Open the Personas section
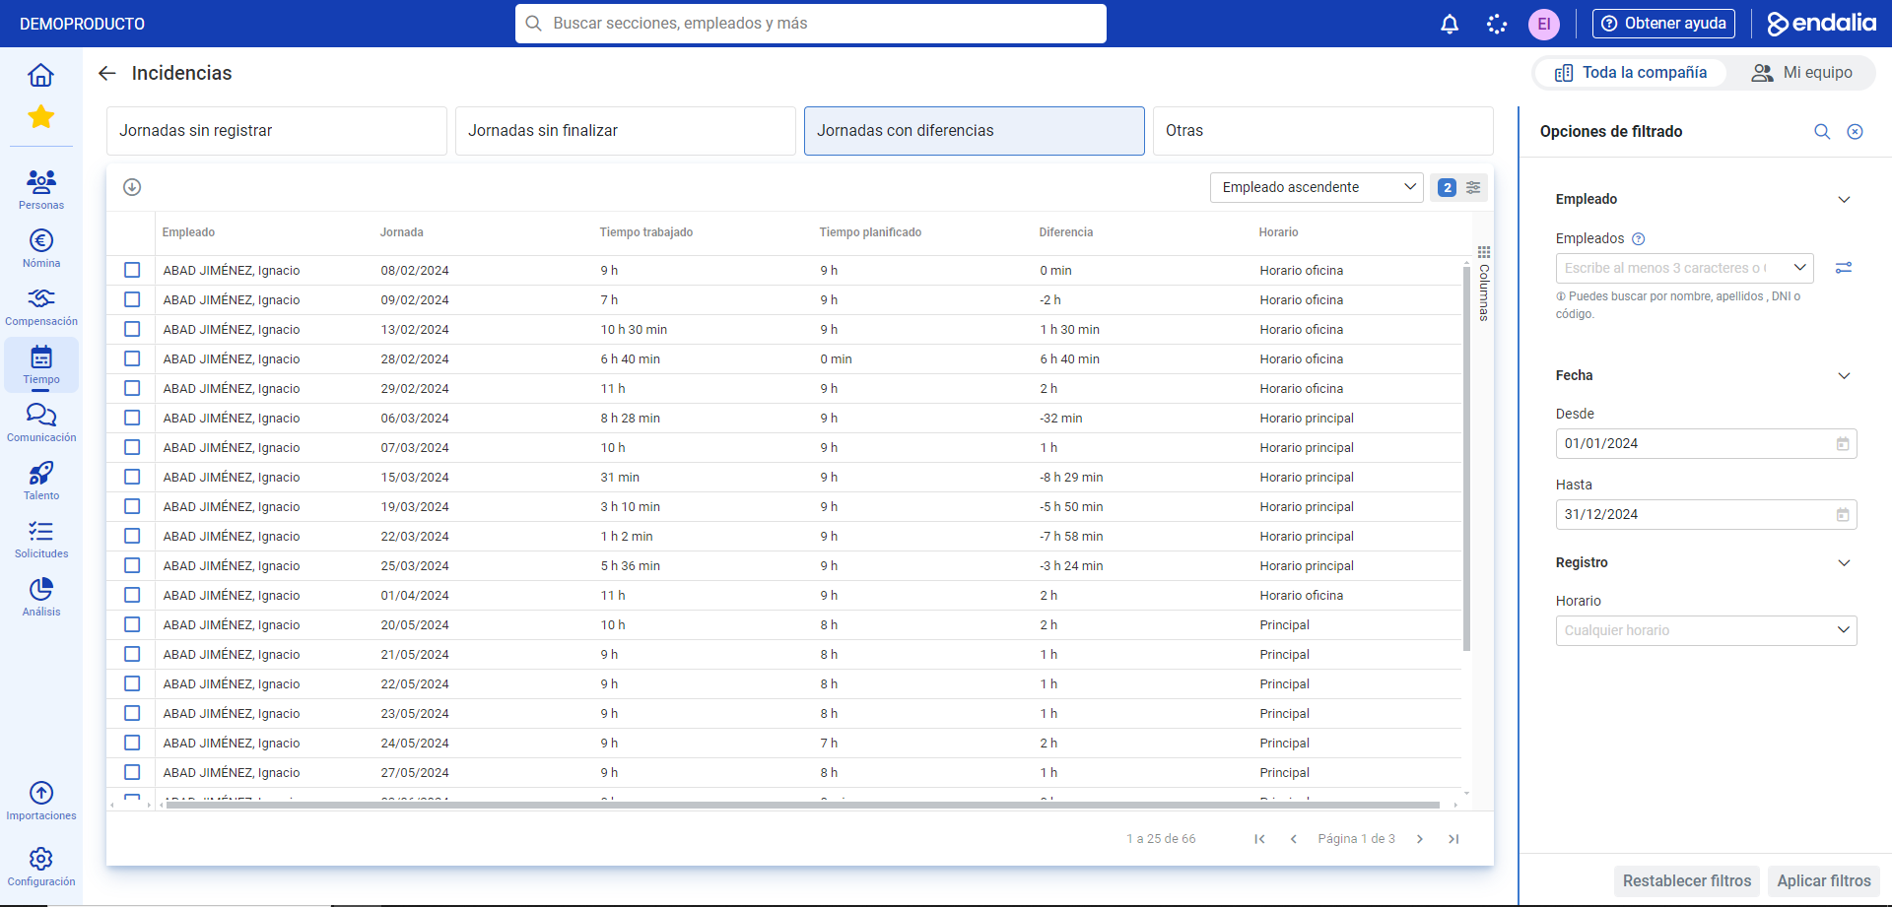 click(x=41, y=189)
